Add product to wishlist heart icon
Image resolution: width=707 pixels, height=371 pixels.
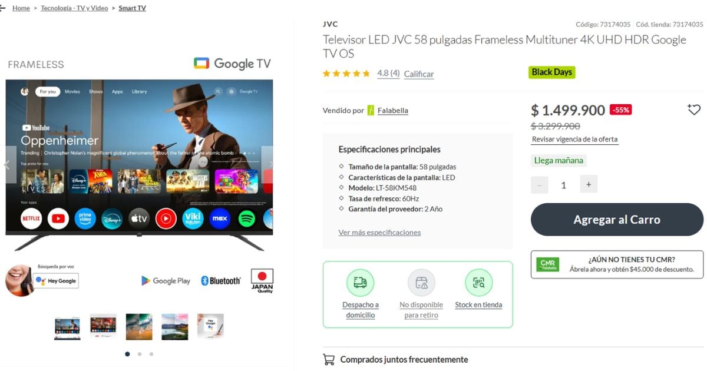pos(693,110)
